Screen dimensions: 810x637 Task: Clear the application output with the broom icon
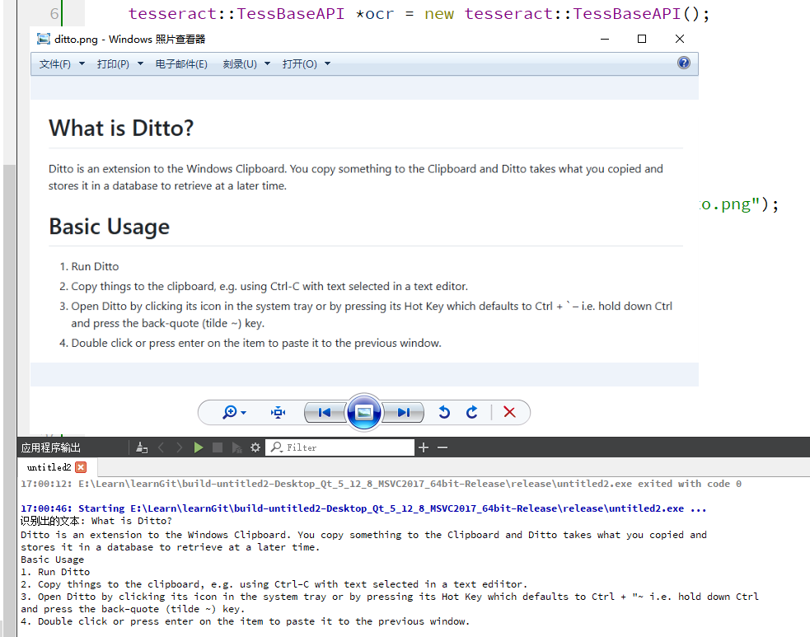click(x=142, y=447)
